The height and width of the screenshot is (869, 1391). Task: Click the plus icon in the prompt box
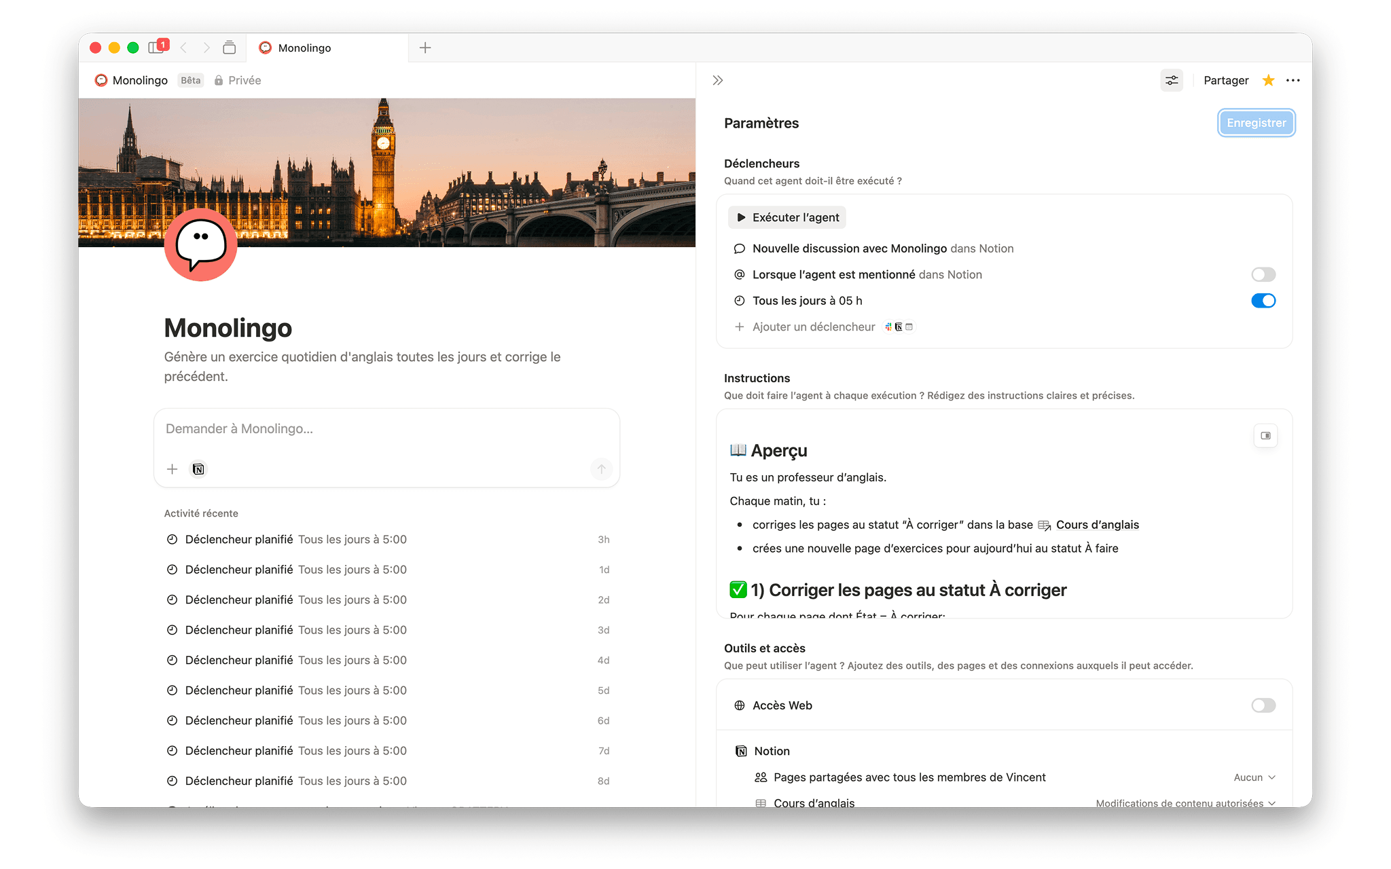click(173, 469)
